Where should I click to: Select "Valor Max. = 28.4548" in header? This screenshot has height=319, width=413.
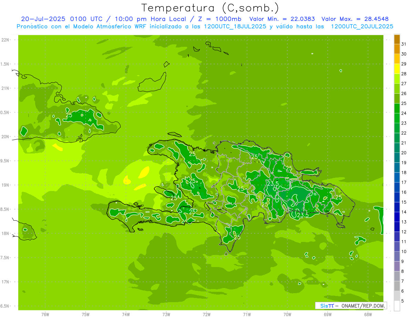(355, 19)
